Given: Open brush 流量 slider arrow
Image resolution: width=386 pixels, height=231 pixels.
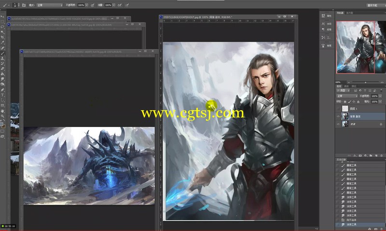Looking at the screenshot, I should [114, 5].
